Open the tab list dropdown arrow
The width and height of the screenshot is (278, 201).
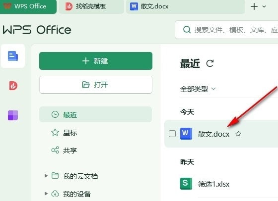point(264,6)
